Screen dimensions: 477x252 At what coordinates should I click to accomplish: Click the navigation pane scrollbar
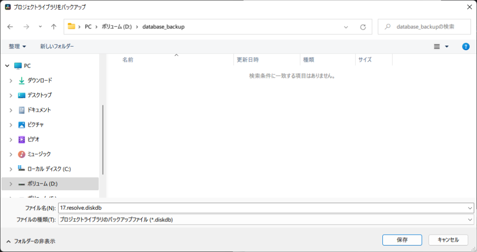[103, 139]
